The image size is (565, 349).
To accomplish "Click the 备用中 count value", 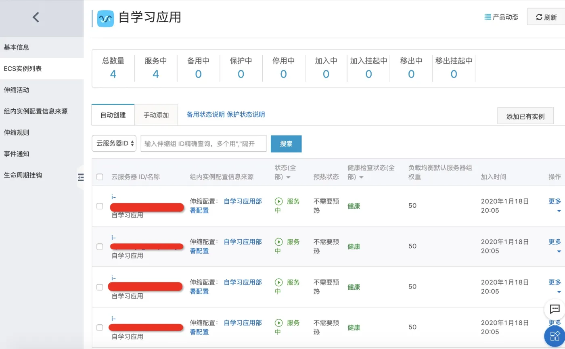I will [198, 74].
